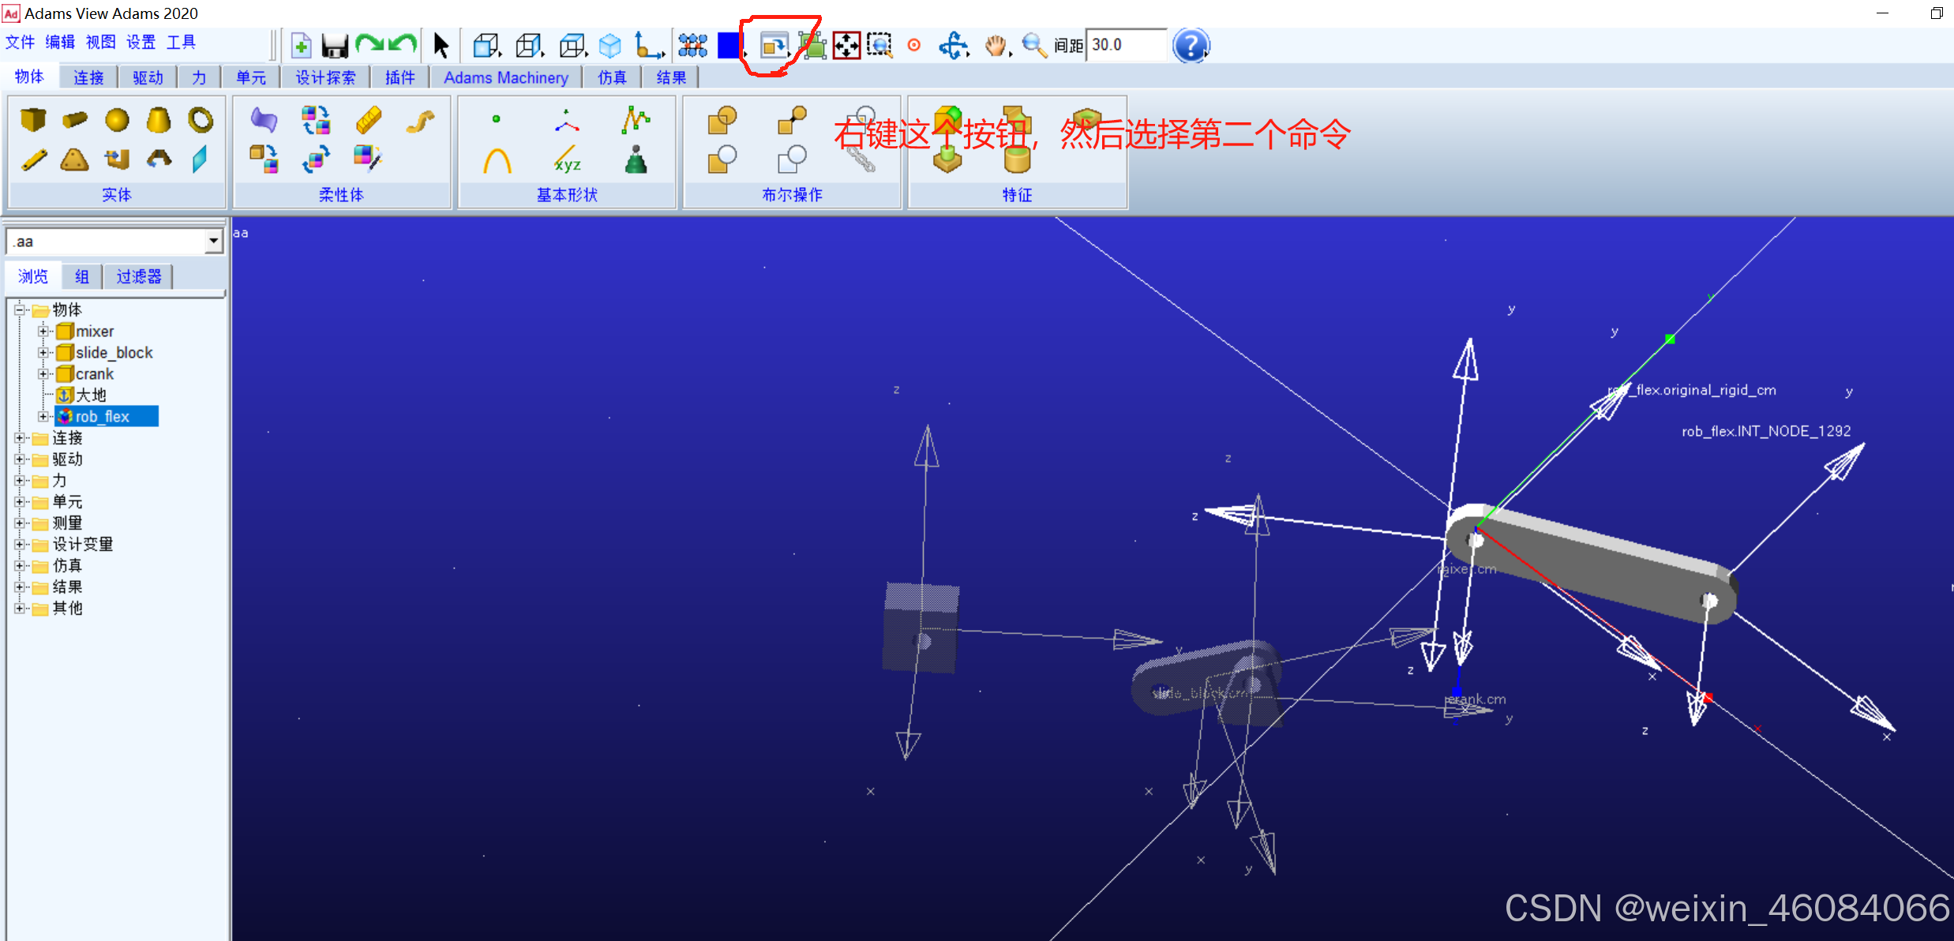
Task: Expand the 连接 folder in browser
Action: coord(20,437)
